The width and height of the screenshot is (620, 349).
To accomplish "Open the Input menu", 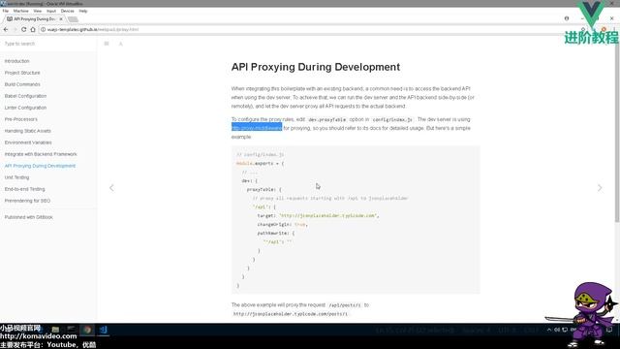I will click(x=51, y=11).
